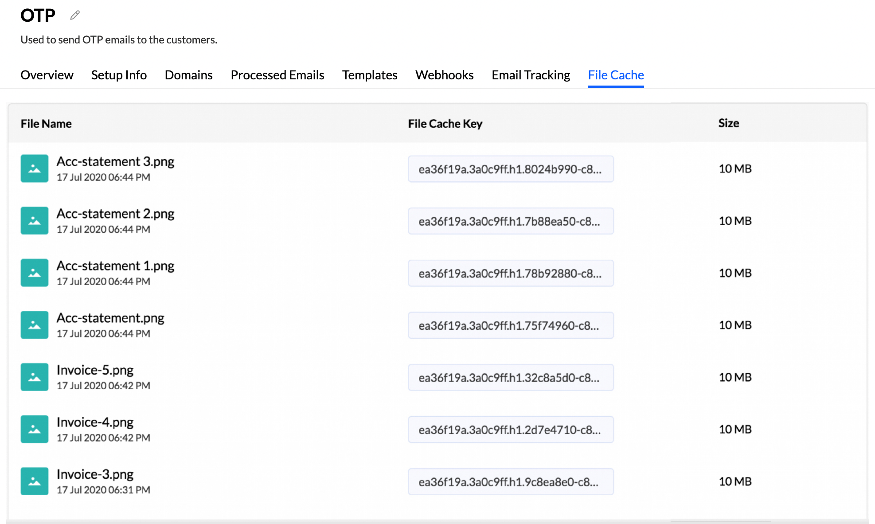The width and height of the screenshot is (875, 524).
Task: Click the cache key field ending 78b92880-c8...
Action: pyautogui.click(x=511, y=273)
